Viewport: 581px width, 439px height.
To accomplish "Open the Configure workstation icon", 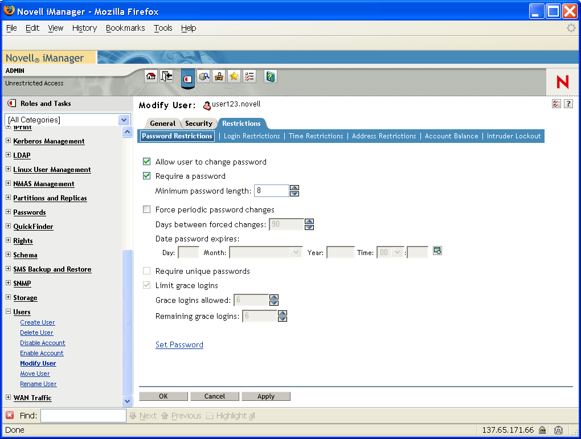I will tap(218, 76).
